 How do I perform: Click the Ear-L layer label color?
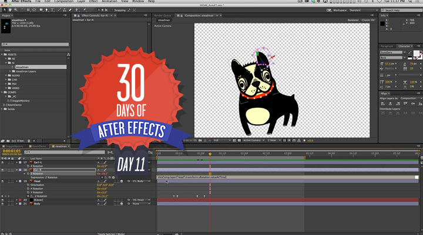click(x=20, y=162)
